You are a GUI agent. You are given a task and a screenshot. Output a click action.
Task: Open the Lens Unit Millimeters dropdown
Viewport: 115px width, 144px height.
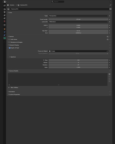(x=78, y=22)
